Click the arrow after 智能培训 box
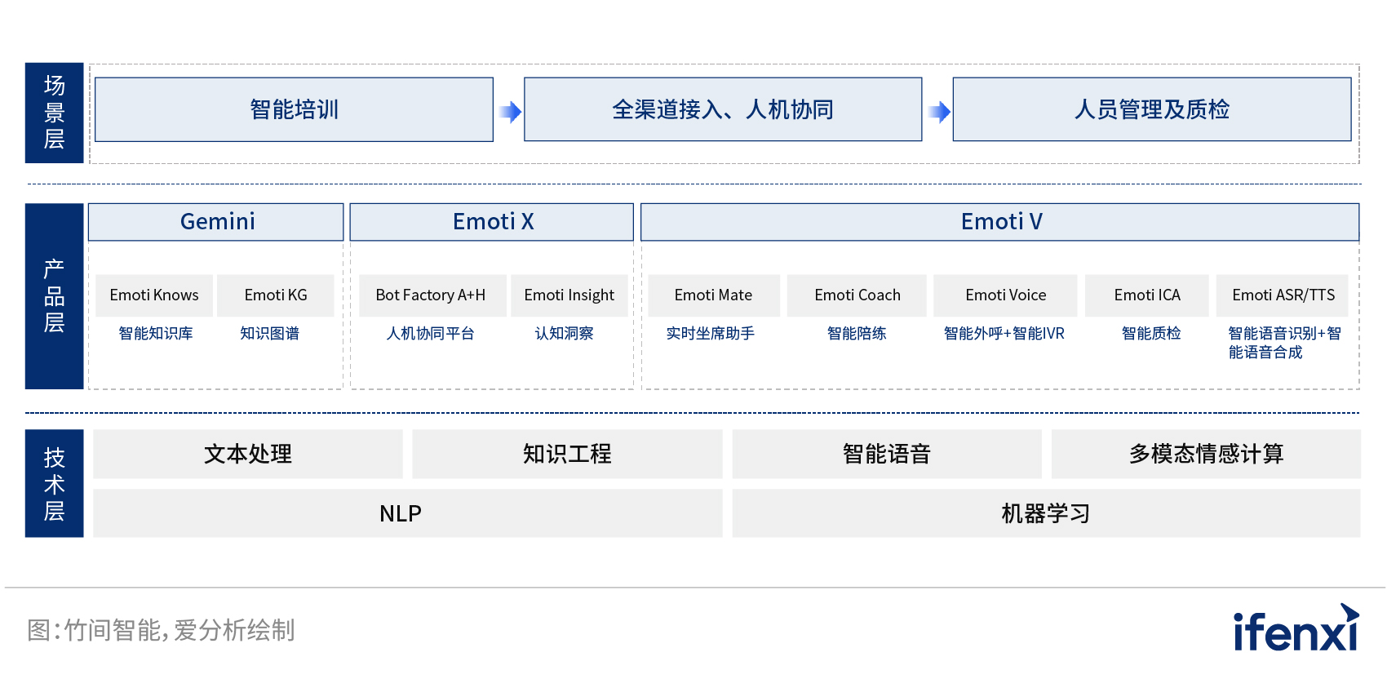The image size is (1387, 679). click(x=510, y=111)
